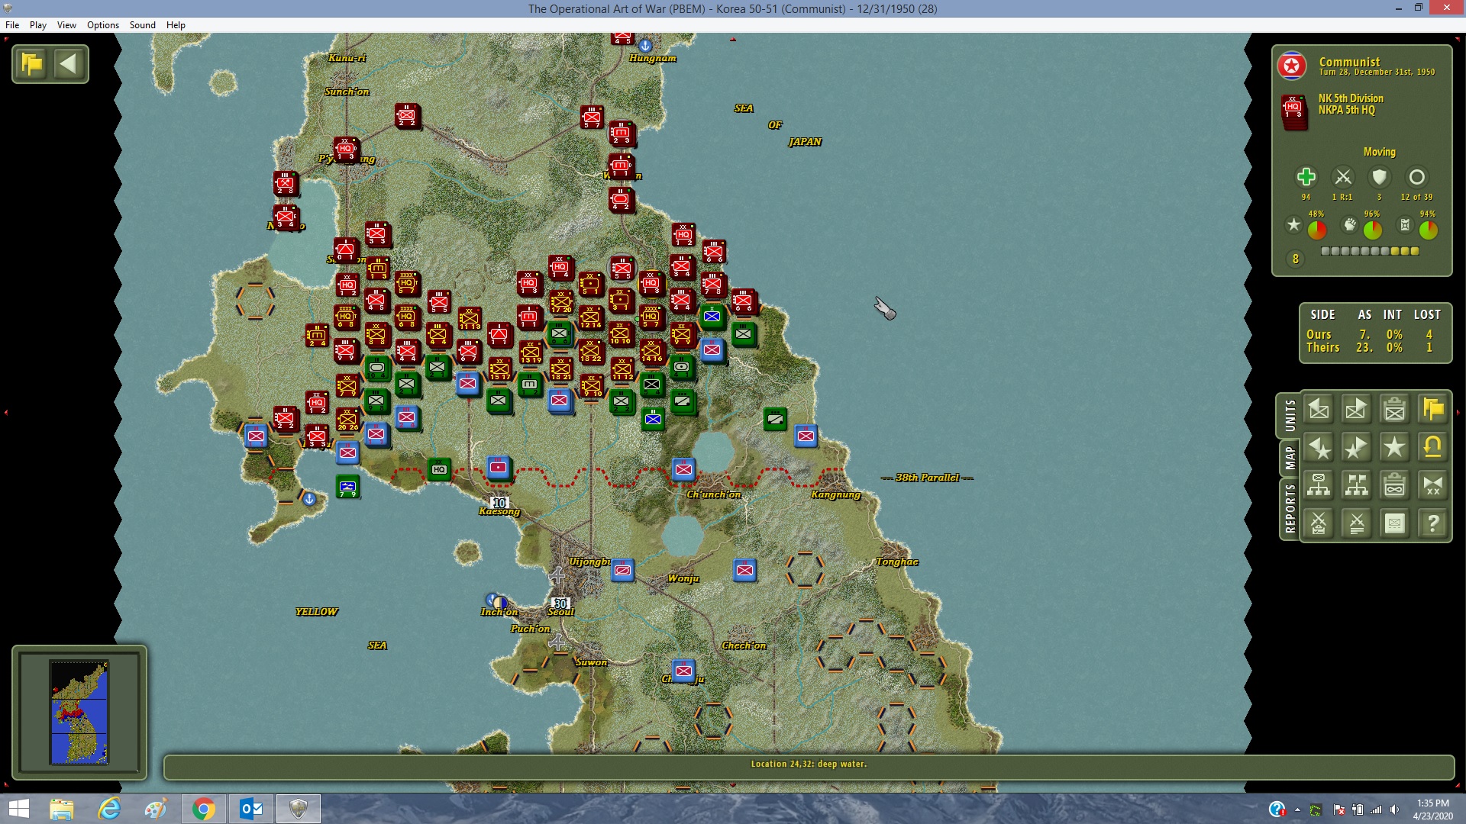This screenshot has height=824, width=1466.
Task: Click the green HQ unit near the 38th Parallel
Action: (439, 469)
